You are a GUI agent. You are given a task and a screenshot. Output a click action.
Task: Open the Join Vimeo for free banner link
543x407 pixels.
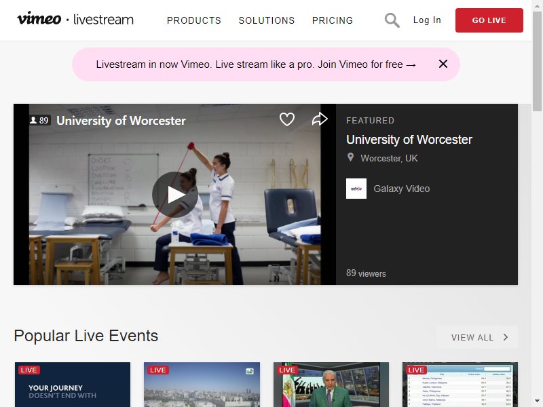pyautogui.click(x=256, y=64)
